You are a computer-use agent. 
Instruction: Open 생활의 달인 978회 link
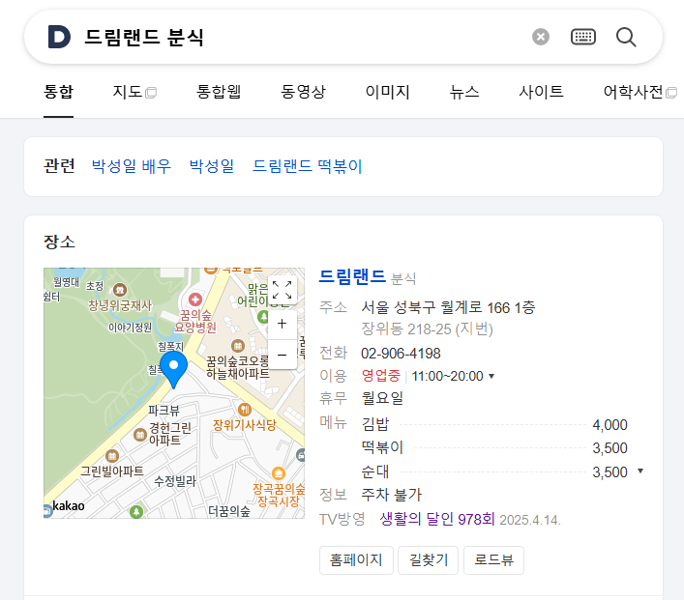pos(437,519)
